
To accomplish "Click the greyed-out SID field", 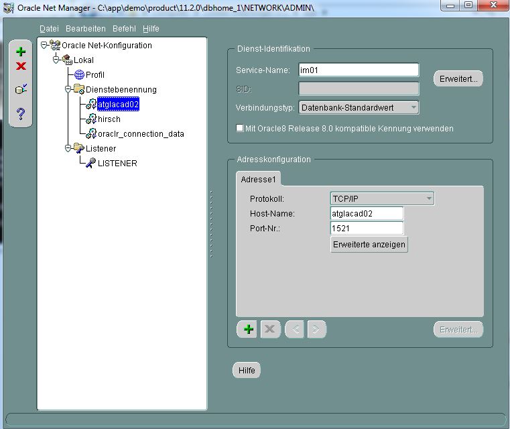I will pyautogui.click(x=359, y=88).
